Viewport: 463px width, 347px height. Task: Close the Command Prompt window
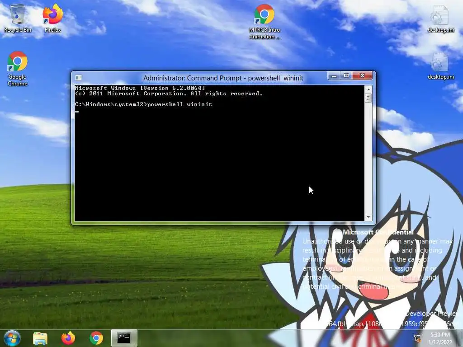[363, 76]
